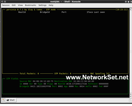The width and height of the screenshot is (132, 106).
Task: Click Destination MAC value 01:80:C2:00:00:00
Action: point(84,81)
